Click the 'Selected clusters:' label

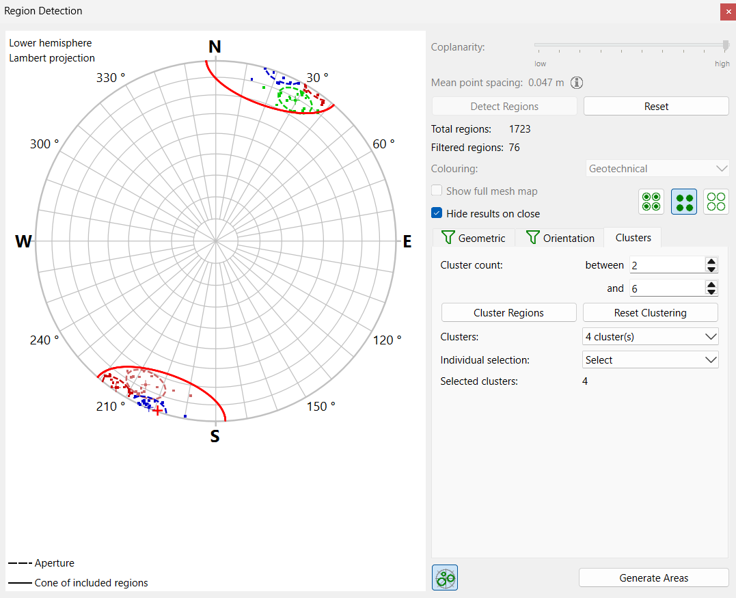[x=479, y=381]
